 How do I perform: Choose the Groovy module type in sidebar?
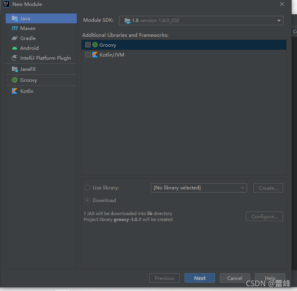41,80
